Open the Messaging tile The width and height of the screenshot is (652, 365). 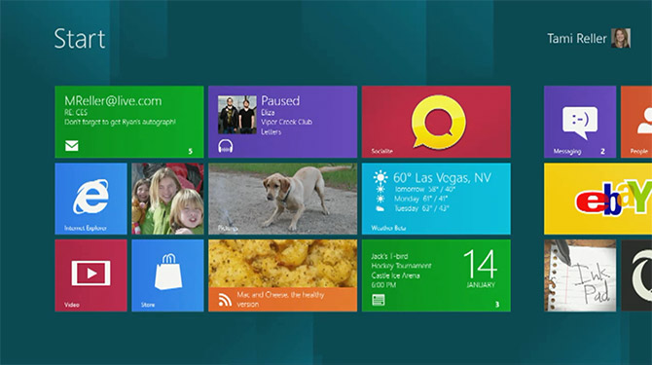pyautogui.click(x=580, y=122)
